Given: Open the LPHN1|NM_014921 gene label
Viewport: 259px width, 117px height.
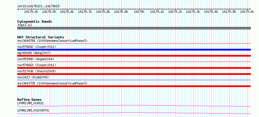Looking at the screenshot, I should click(31, 103).
